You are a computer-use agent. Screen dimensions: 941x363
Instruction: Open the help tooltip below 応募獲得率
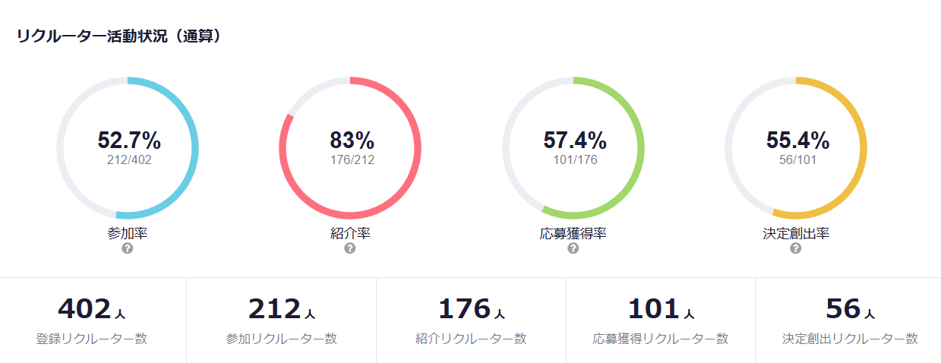tap(573, 248)
